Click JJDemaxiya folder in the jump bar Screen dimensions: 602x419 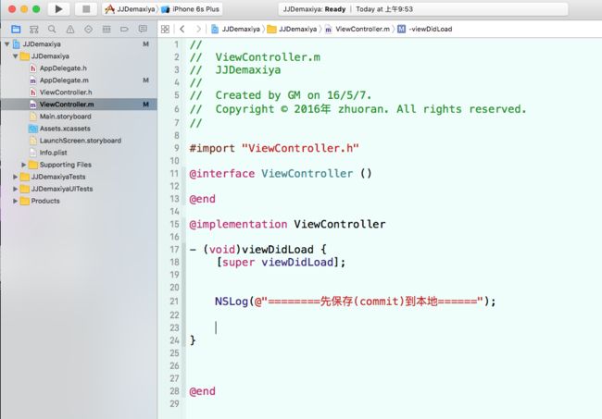292,29
